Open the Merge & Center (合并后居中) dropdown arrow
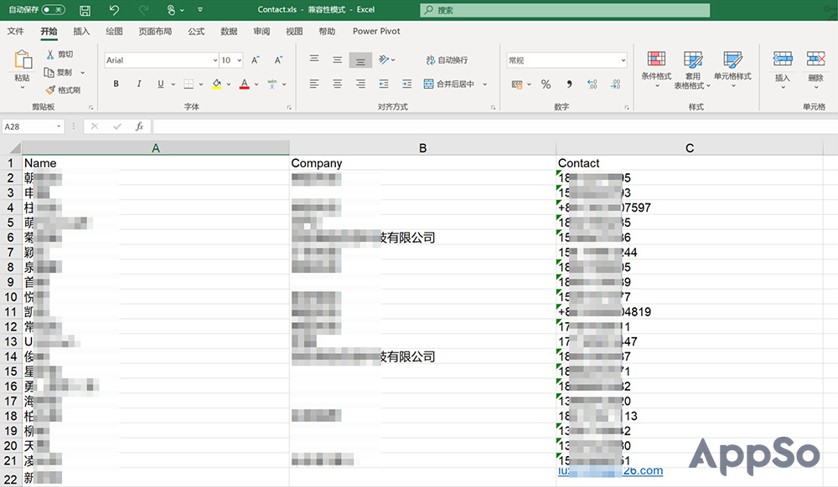This screenshot has width=838, height=487. pos(484,85)
